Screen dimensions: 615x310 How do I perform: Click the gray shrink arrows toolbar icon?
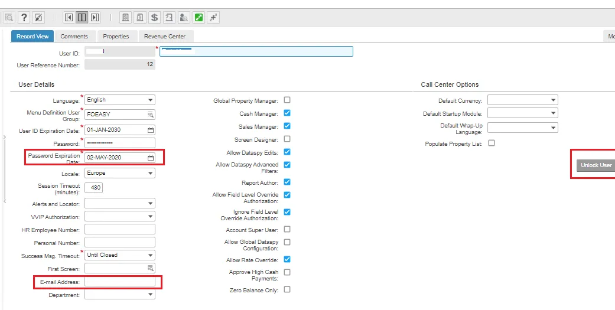click(x=213, y=17)
